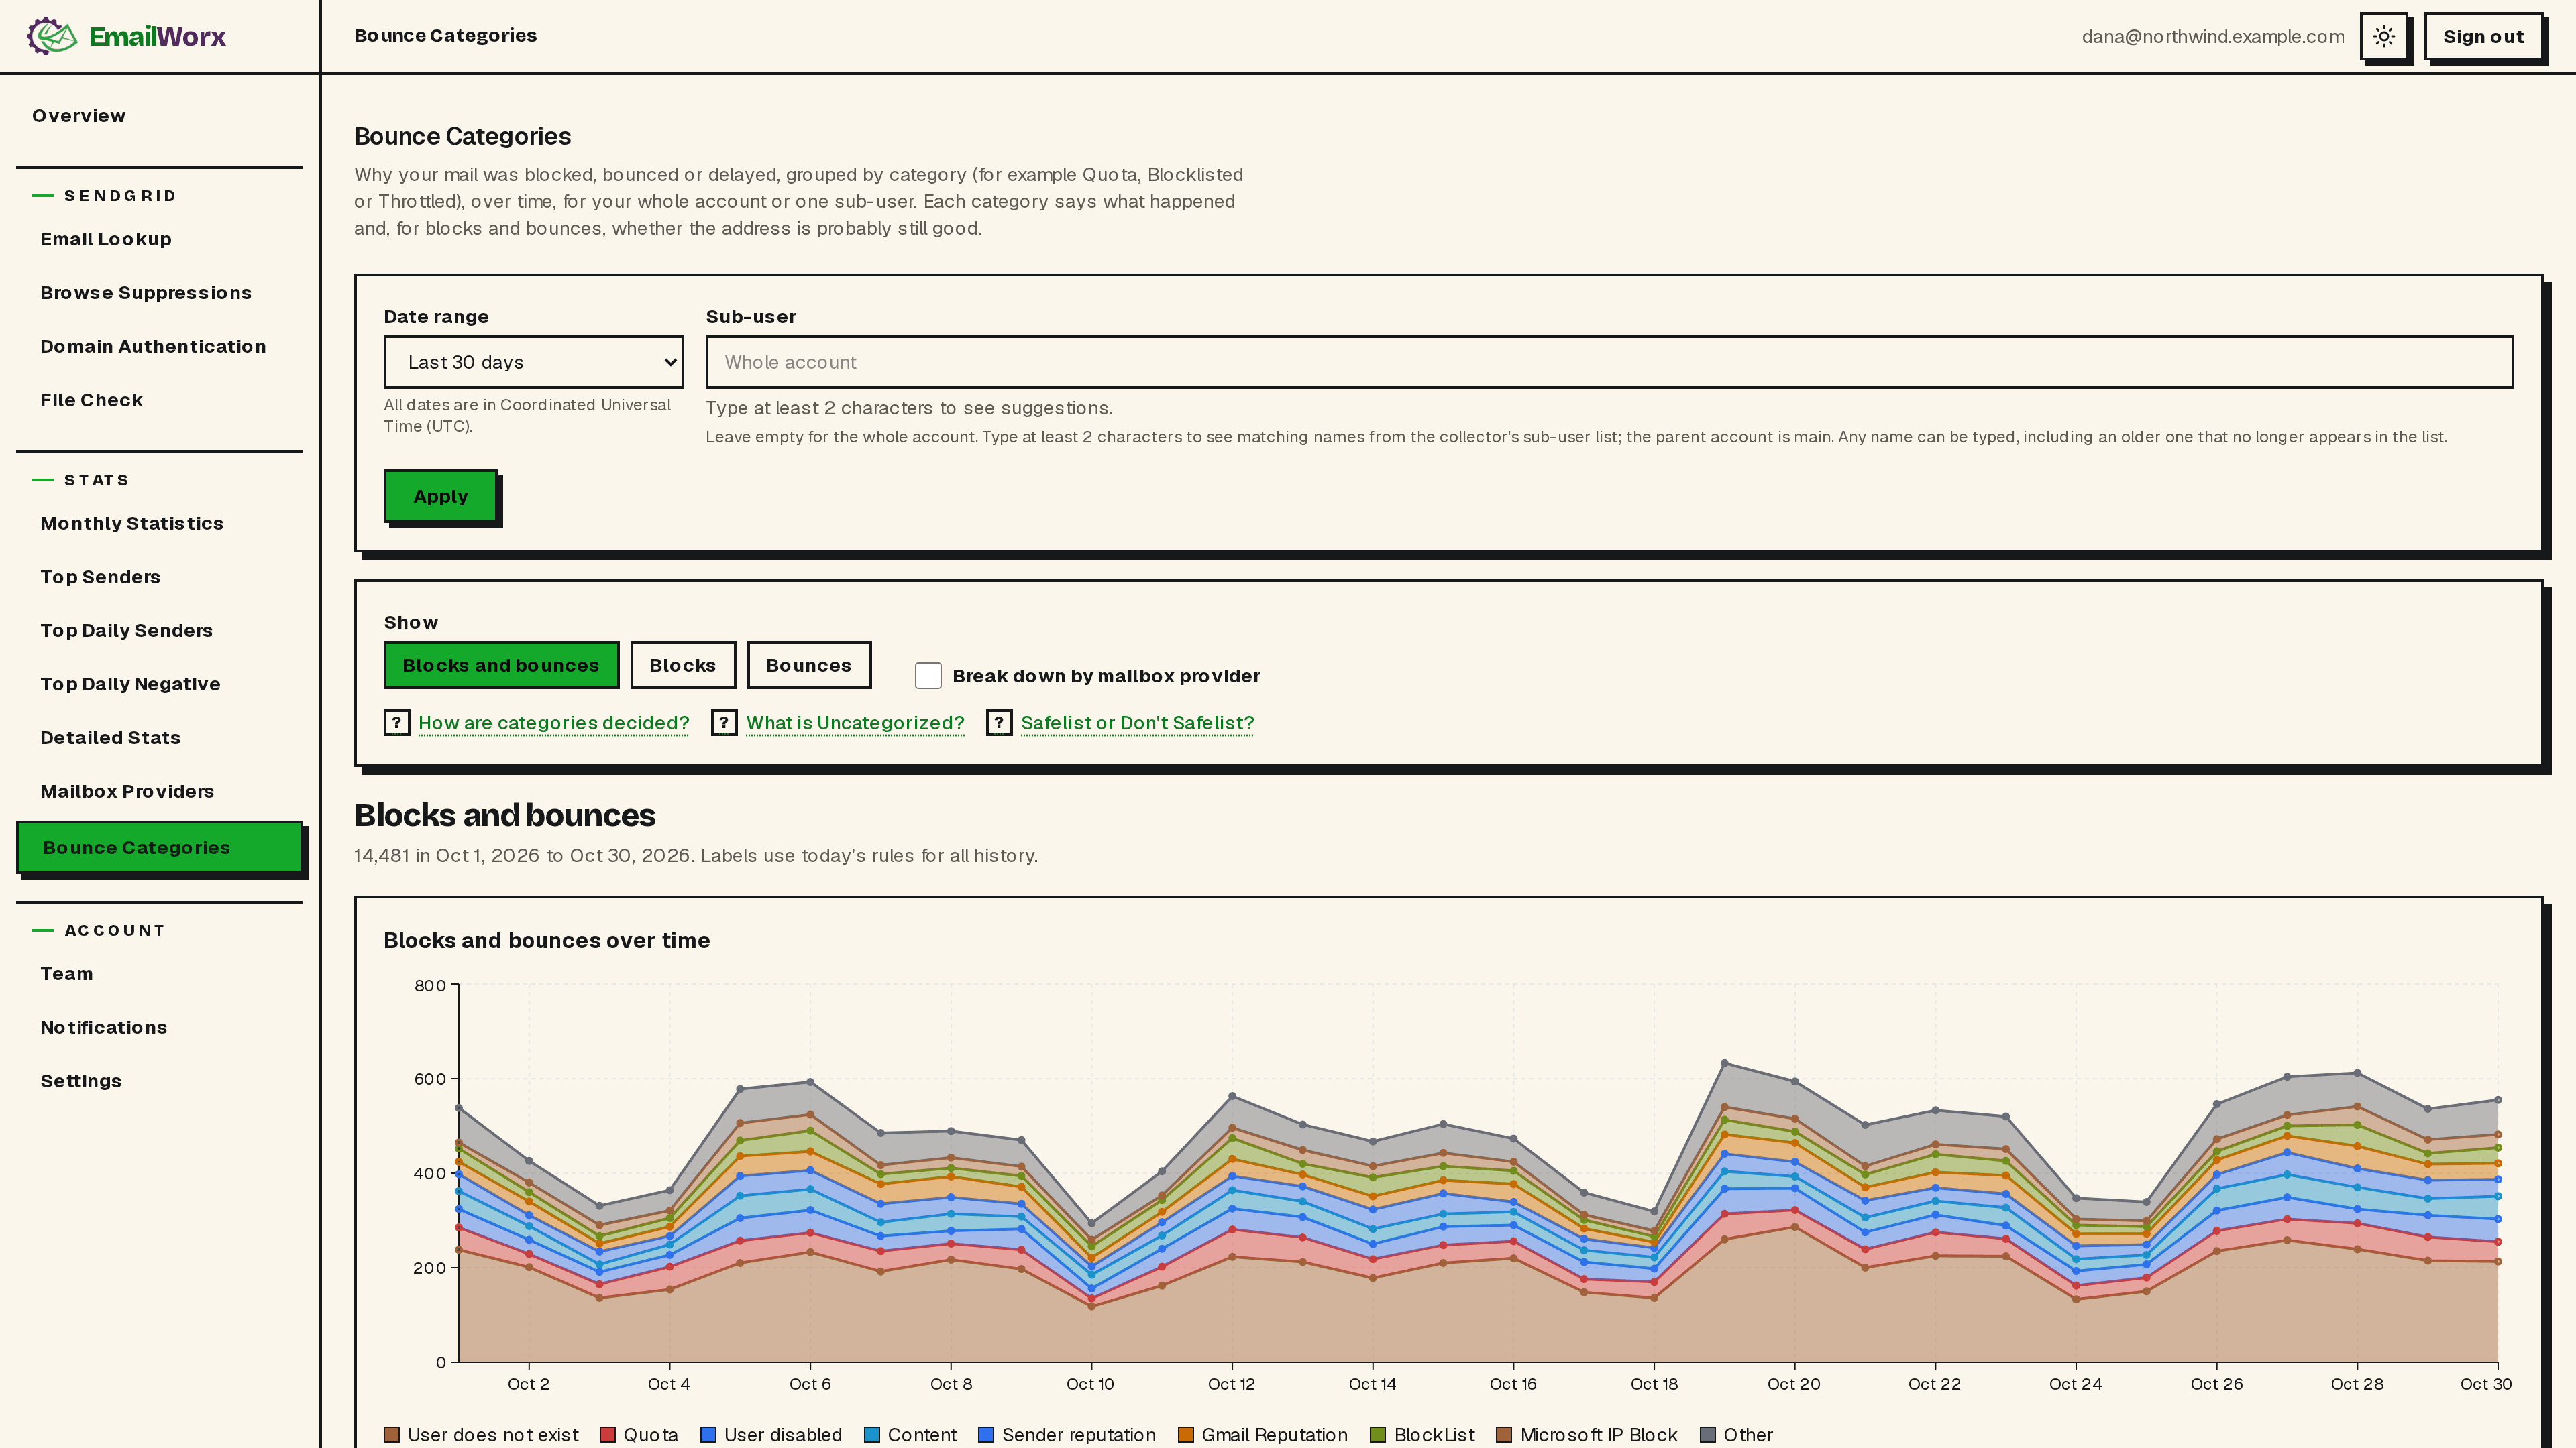
Task: Switch to the Bounces filter
Action: (x=809, y=666)
